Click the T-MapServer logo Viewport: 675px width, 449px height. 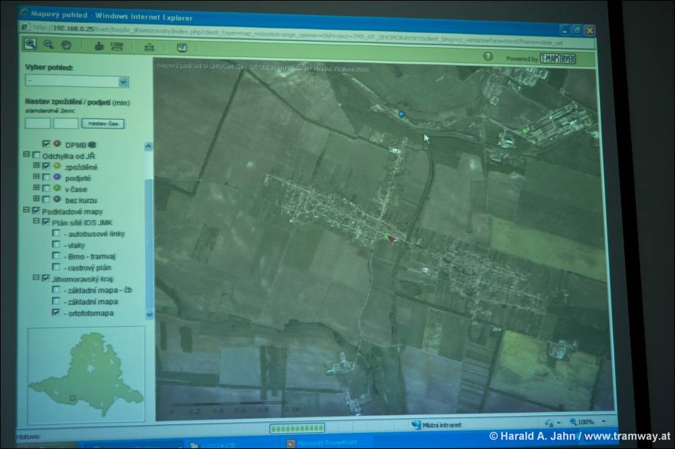[x=557, y=59]
